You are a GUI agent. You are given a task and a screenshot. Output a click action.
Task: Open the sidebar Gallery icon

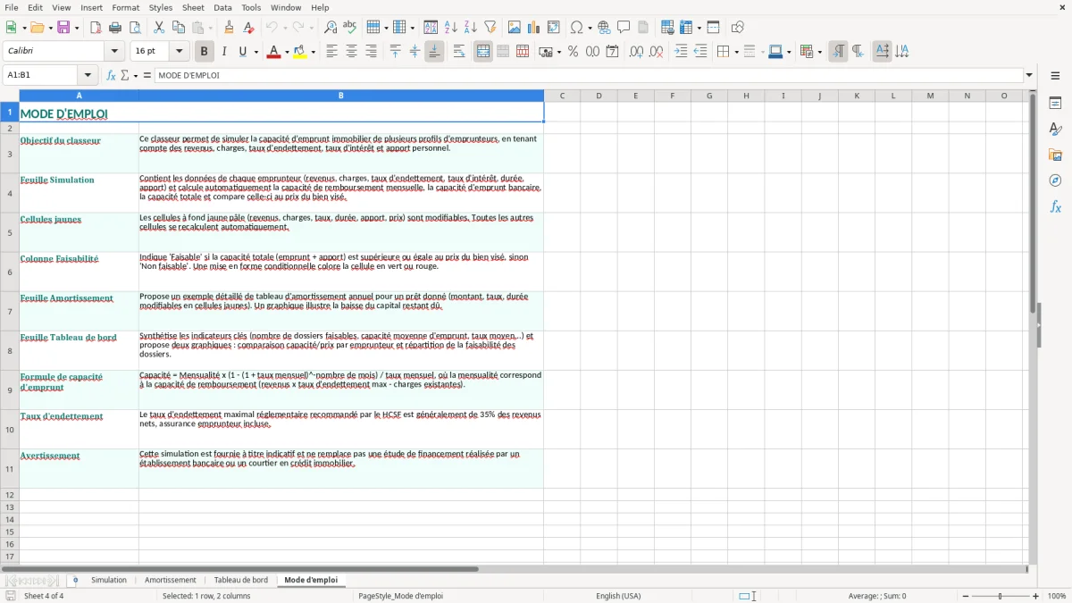tap(1055, 155)
